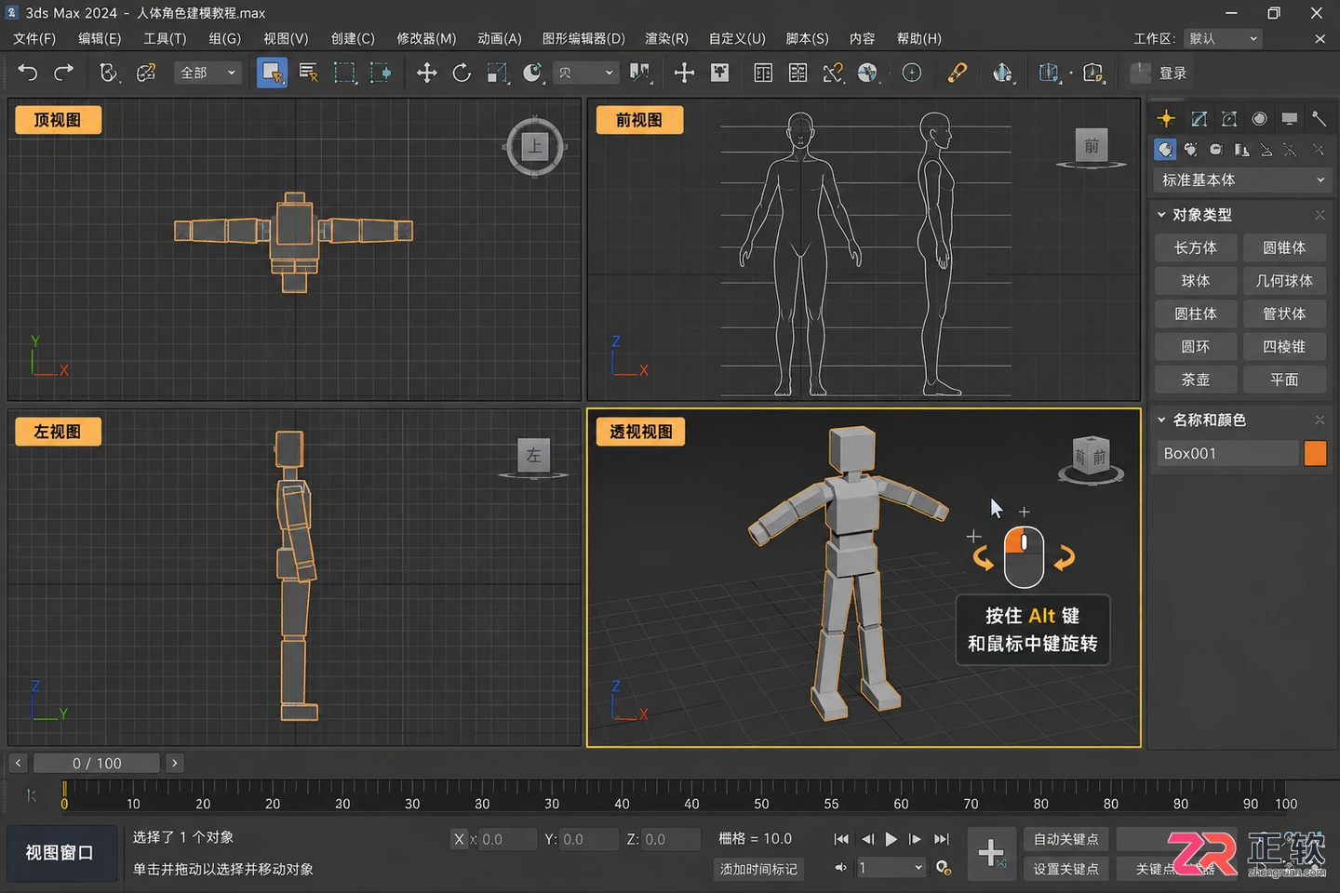Open the Hierarchy panel icon
Screen dimensions: 1340x893
coord(1229,118)
